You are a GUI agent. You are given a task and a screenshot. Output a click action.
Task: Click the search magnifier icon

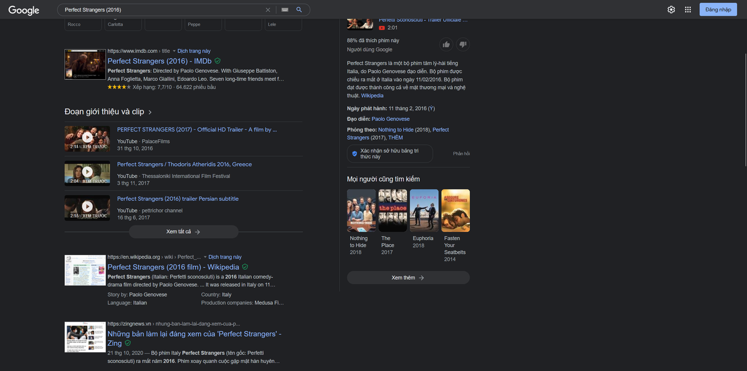pos(299,10)
